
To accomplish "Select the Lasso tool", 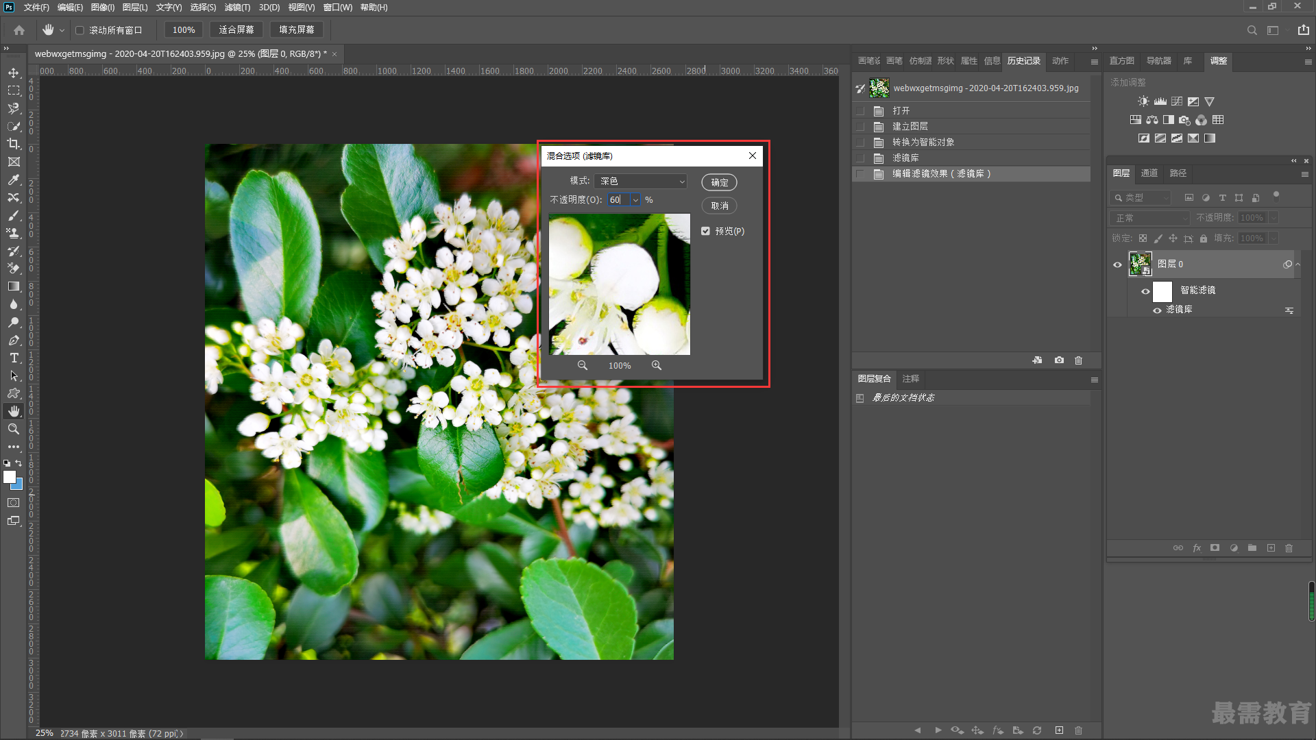I will point(14,108).
